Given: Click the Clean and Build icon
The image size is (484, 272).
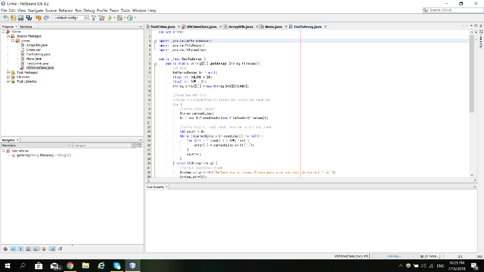Looking at the screenshot, I should (x=102, y=18).
